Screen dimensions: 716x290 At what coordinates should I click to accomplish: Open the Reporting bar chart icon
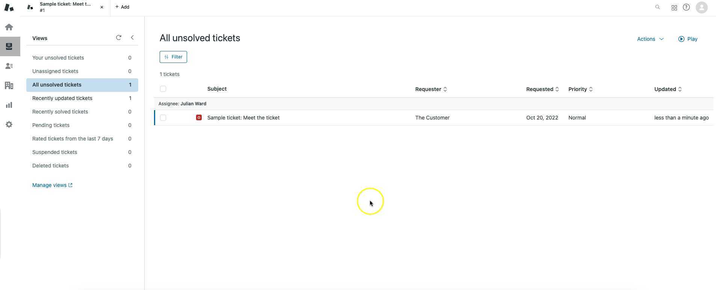pyautogui.click(x=9, y=105)
